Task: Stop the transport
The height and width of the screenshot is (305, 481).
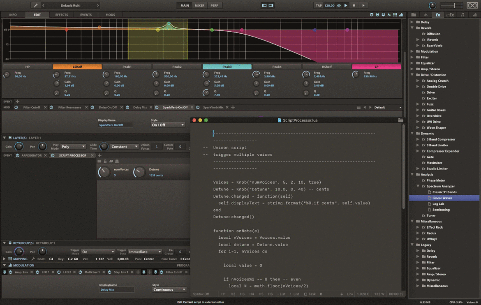Action: click(354, 5)
